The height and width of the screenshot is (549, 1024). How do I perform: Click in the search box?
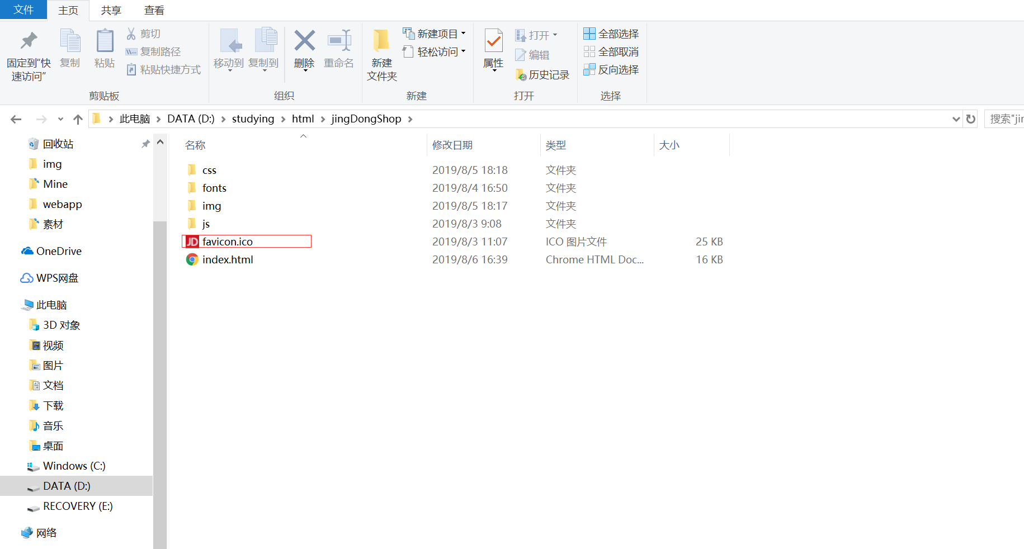tap(1004, 119)
